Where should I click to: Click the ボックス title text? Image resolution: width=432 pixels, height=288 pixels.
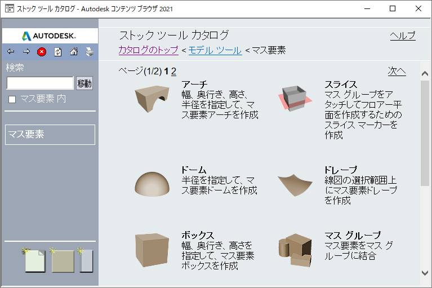click(198, 235)
